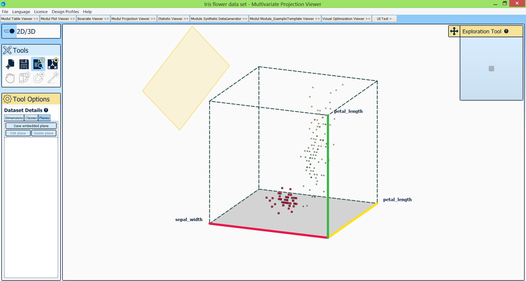The width and height of the screenshot is (526, 281).
Task: Click the add new file tool icon
Action: (10, 64)
